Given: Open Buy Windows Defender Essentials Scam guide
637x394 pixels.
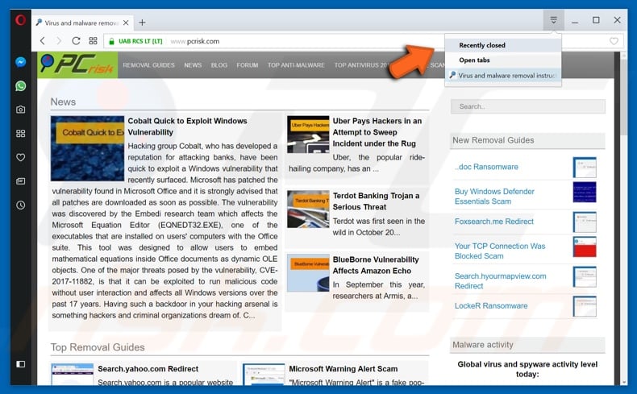Looking at the screenshot, I should pyautogui.click(x=494, y=197).
